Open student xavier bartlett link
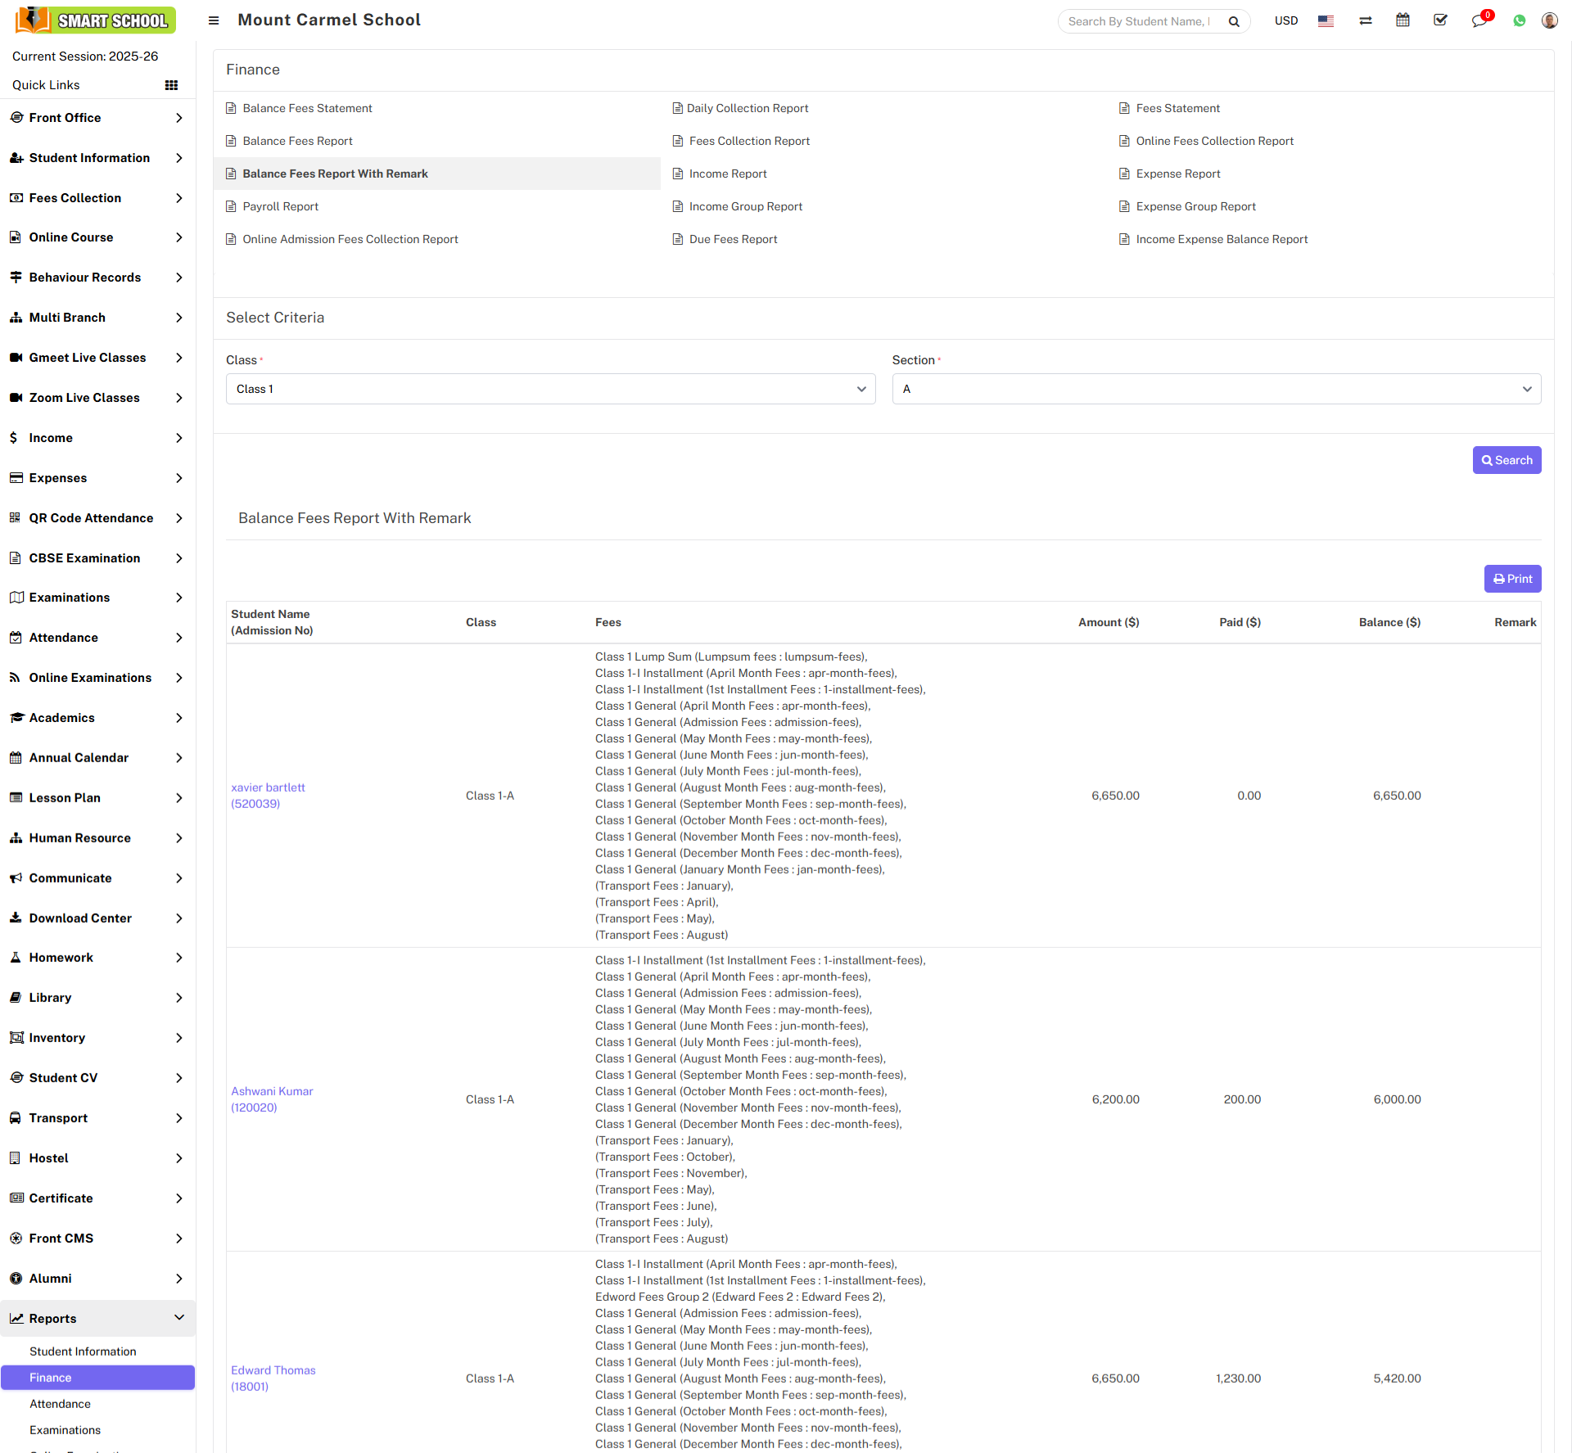This screenshot has height=1453, width=1572. 268,787
